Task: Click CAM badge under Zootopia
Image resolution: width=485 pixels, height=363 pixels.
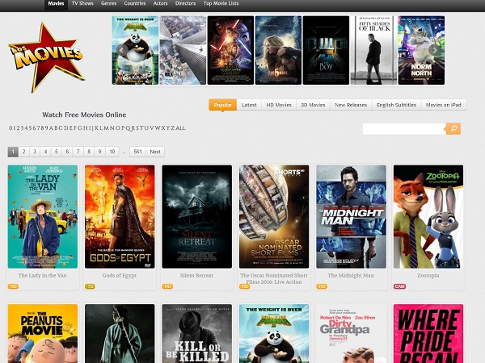Action: (399, 286)
